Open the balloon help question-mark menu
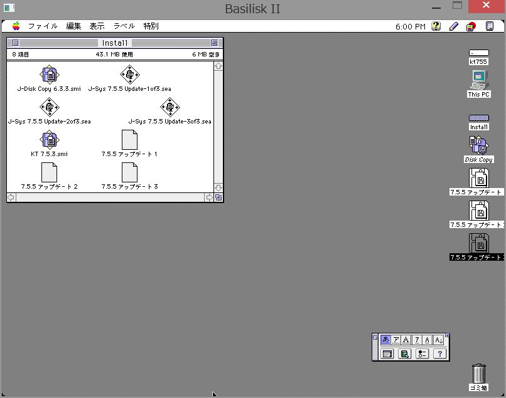Image resolution: width=506 pixels, height=398 pixels. (x=436, y=26)
